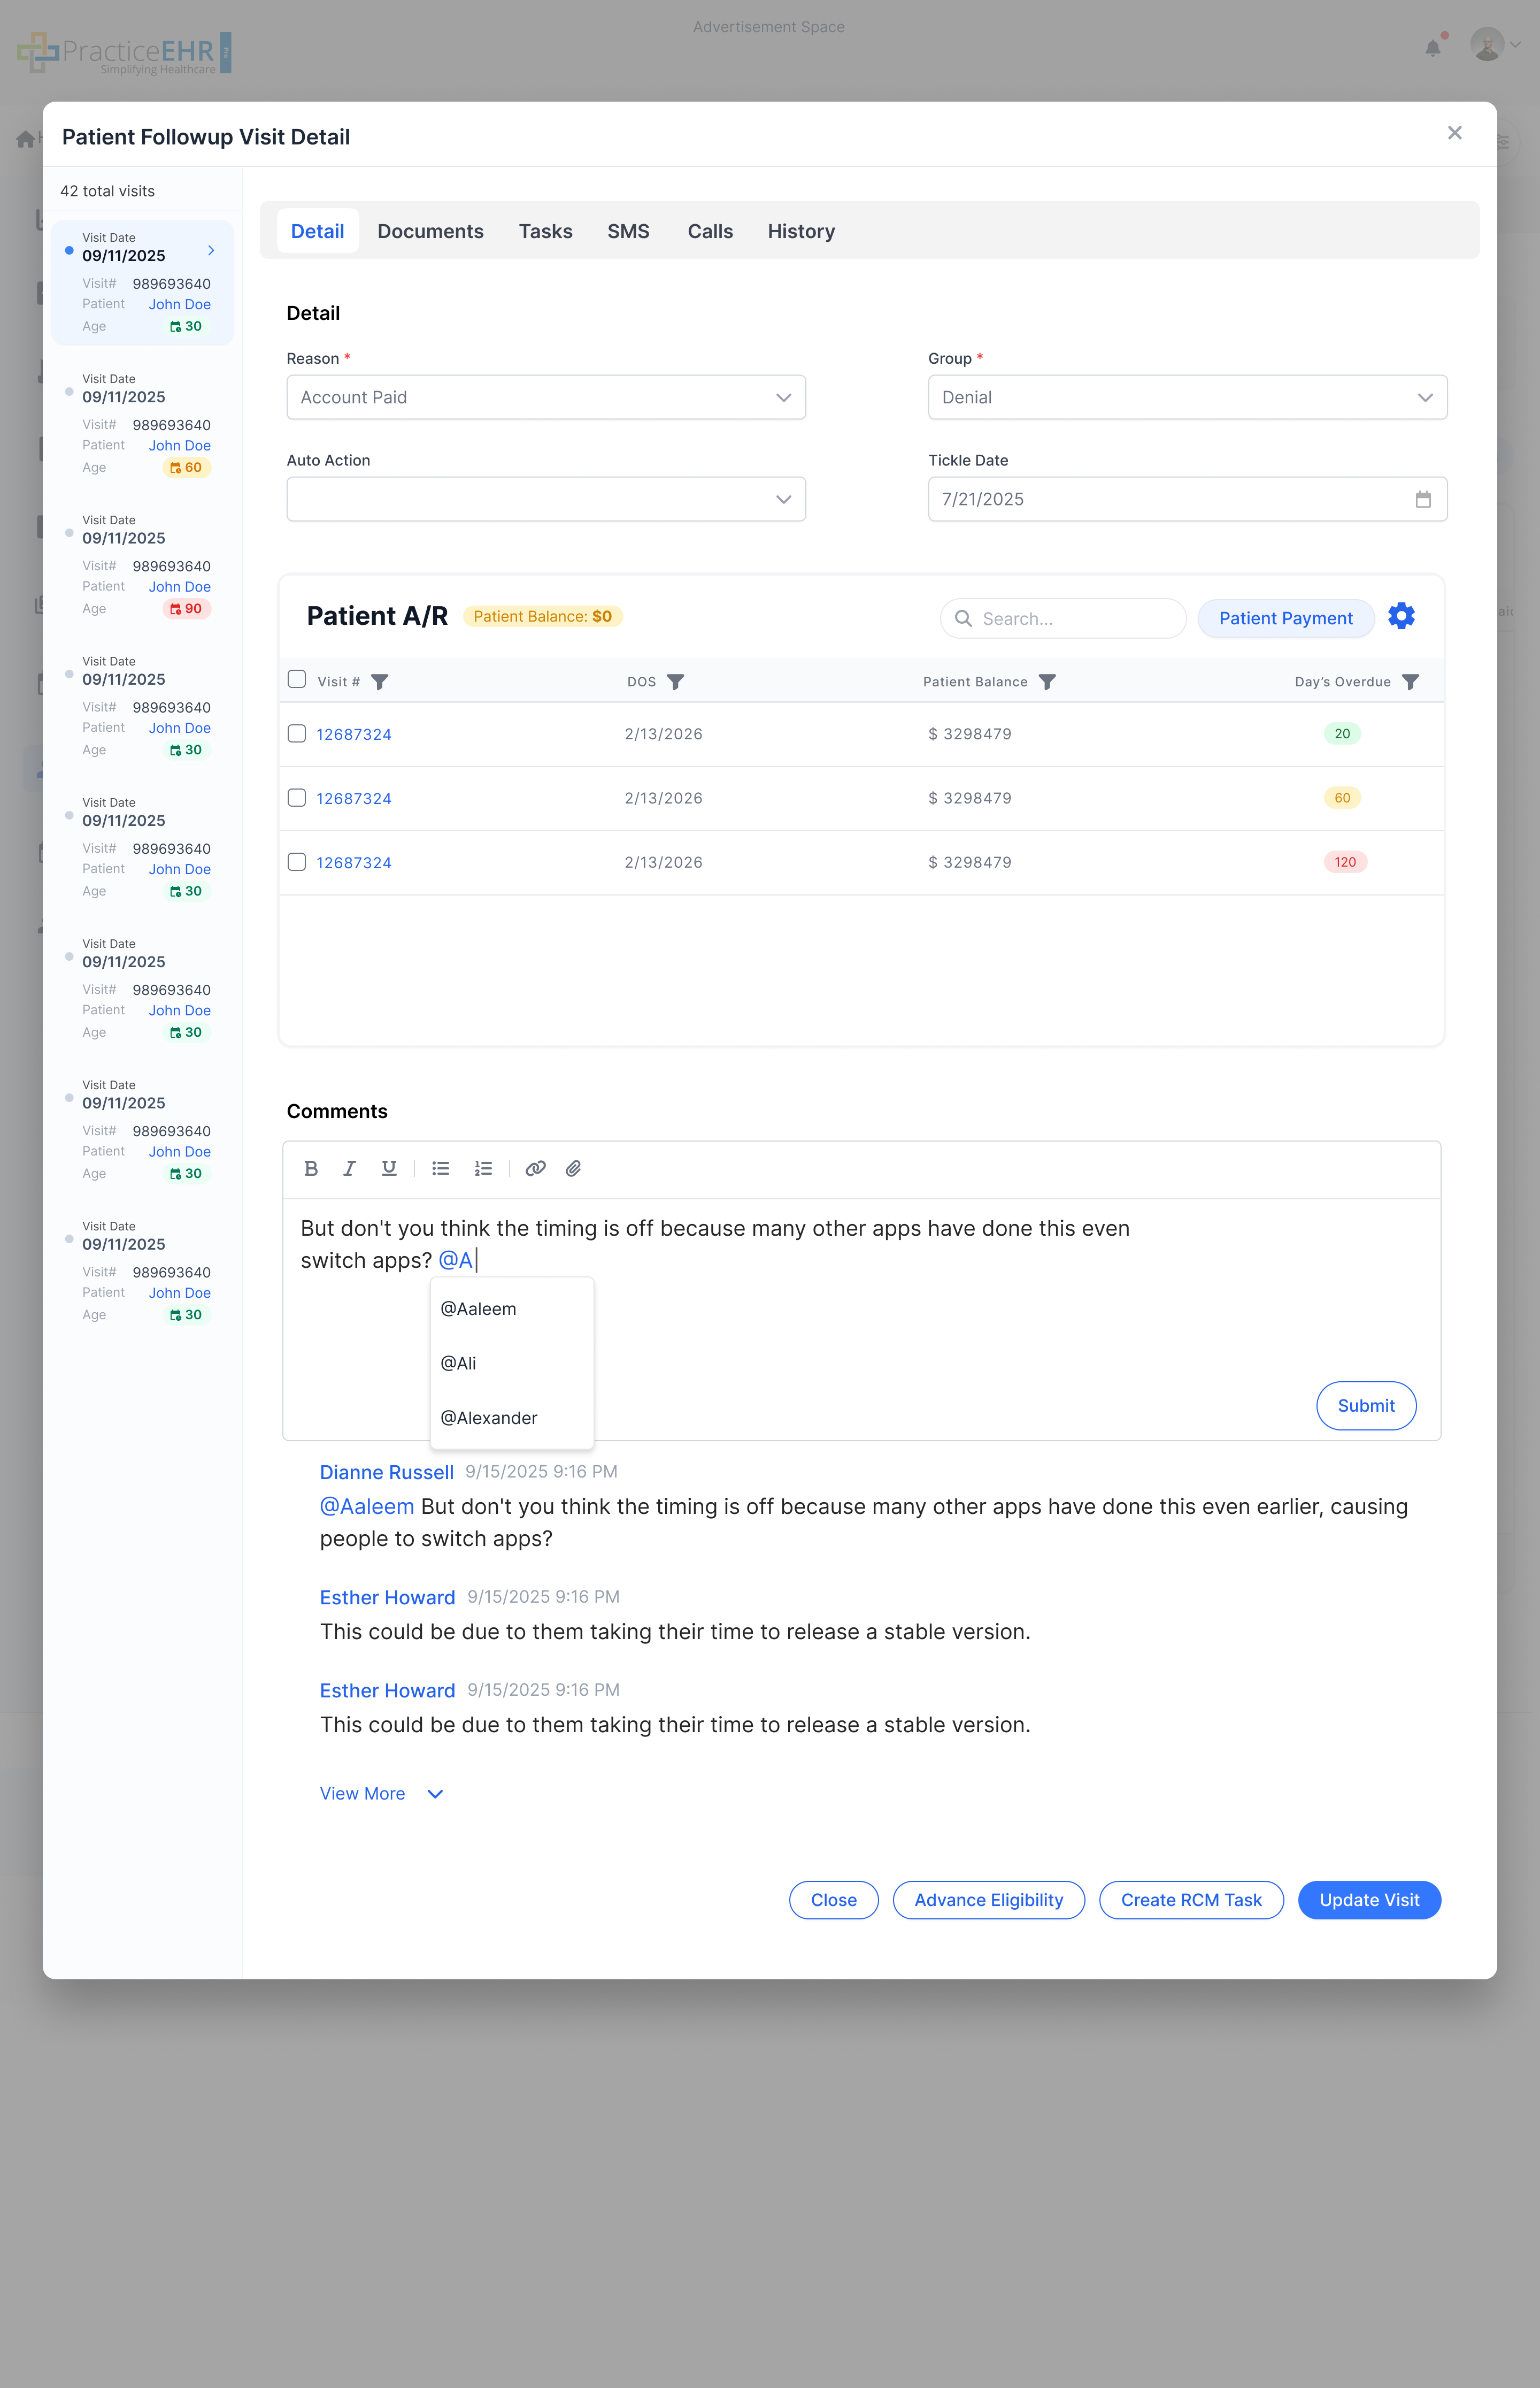Open Patient A/R settings gear
The height and width of the screenshot is (2388, 1540).
(1401, 616)
